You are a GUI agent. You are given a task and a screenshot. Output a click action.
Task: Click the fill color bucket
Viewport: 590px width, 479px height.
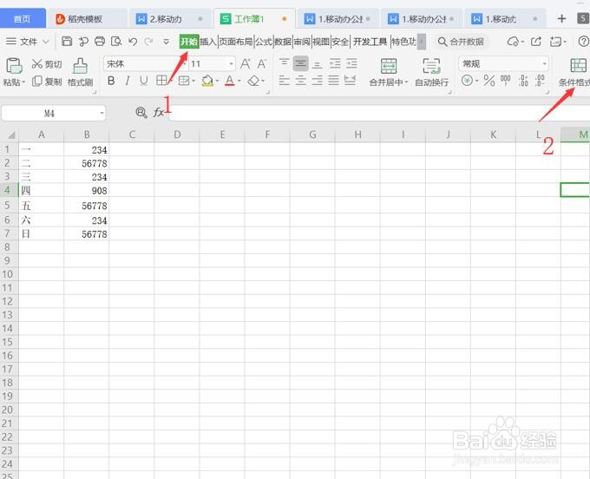tap(207, 81)
